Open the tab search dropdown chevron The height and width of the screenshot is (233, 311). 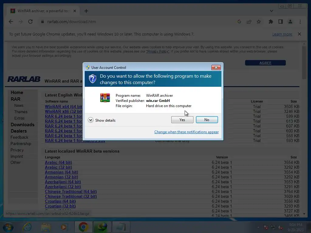pos(272,11)
